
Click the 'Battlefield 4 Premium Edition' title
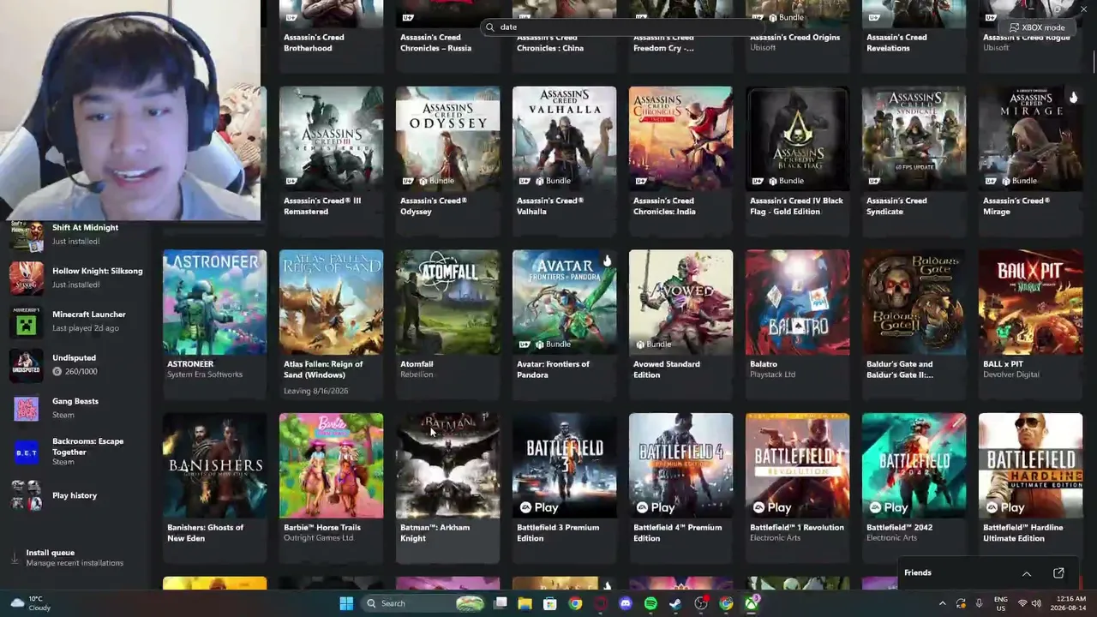pos(677,533)
